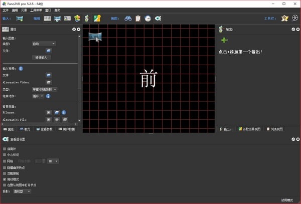Enable the 中心标记 center marker checkbox
The width and height of the screenshot is (301, 204).
coord(5,154)
